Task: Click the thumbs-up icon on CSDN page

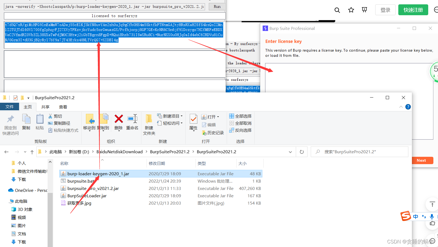Action: coord(432,223)
